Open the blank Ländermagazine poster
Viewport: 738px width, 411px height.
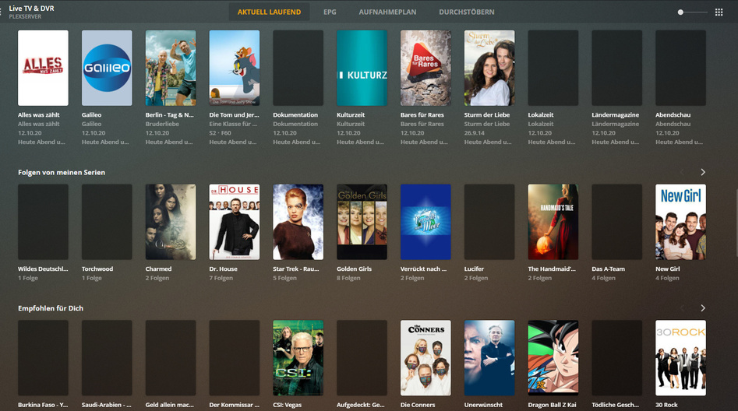point(617,68)
